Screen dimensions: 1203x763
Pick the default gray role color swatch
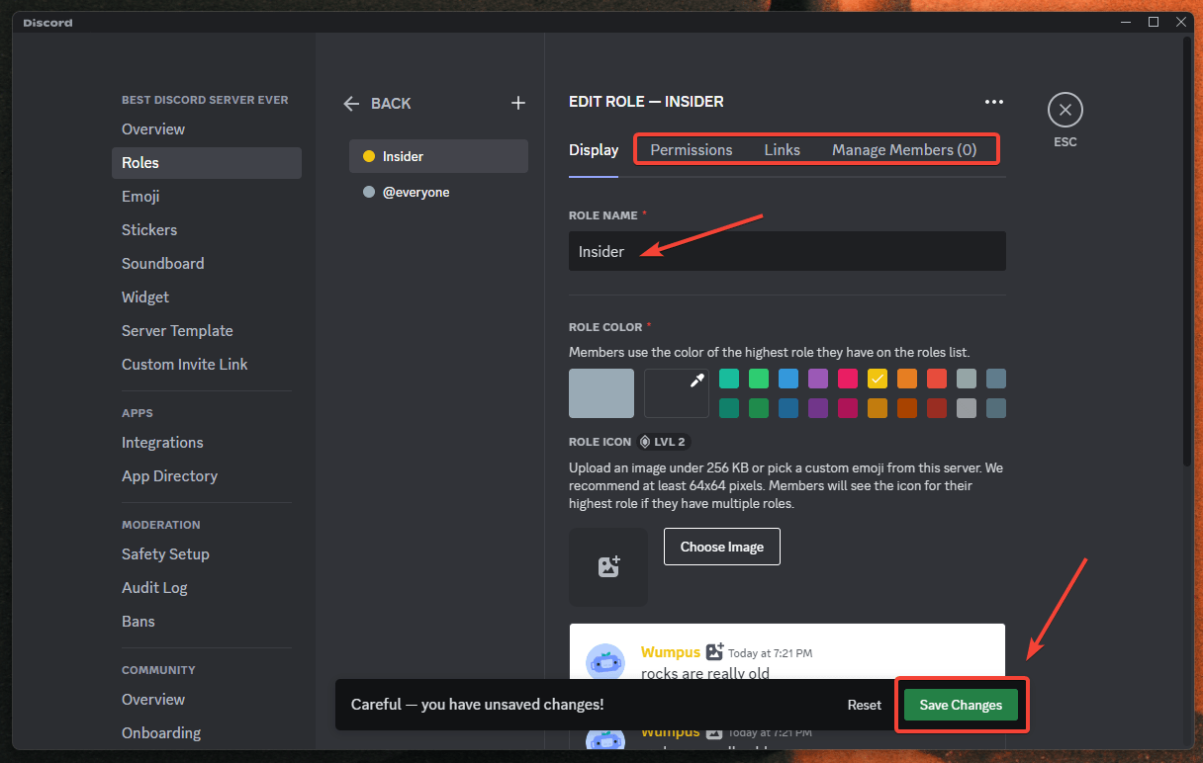tap(601, 393)
